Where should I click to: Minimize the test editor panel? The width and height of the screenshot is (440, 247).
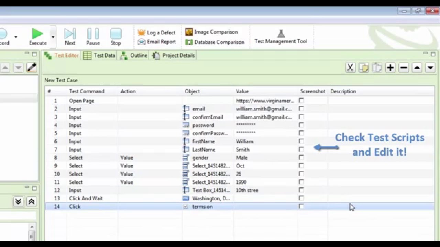pos(425,54)
